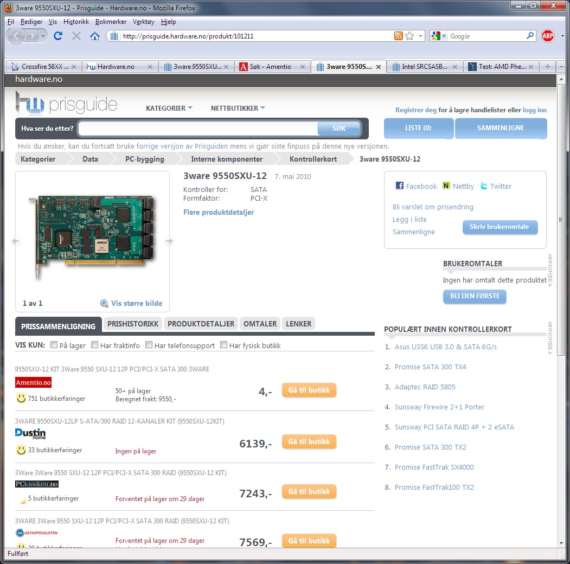Viewport: 570px width, 564px height.
Task: Enlarge image with the zoom magnifier icon
Action: coord(104,304)
